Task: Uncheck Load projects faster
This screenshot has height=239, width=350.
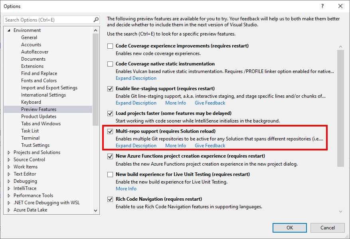Action: tap(110, 113)
